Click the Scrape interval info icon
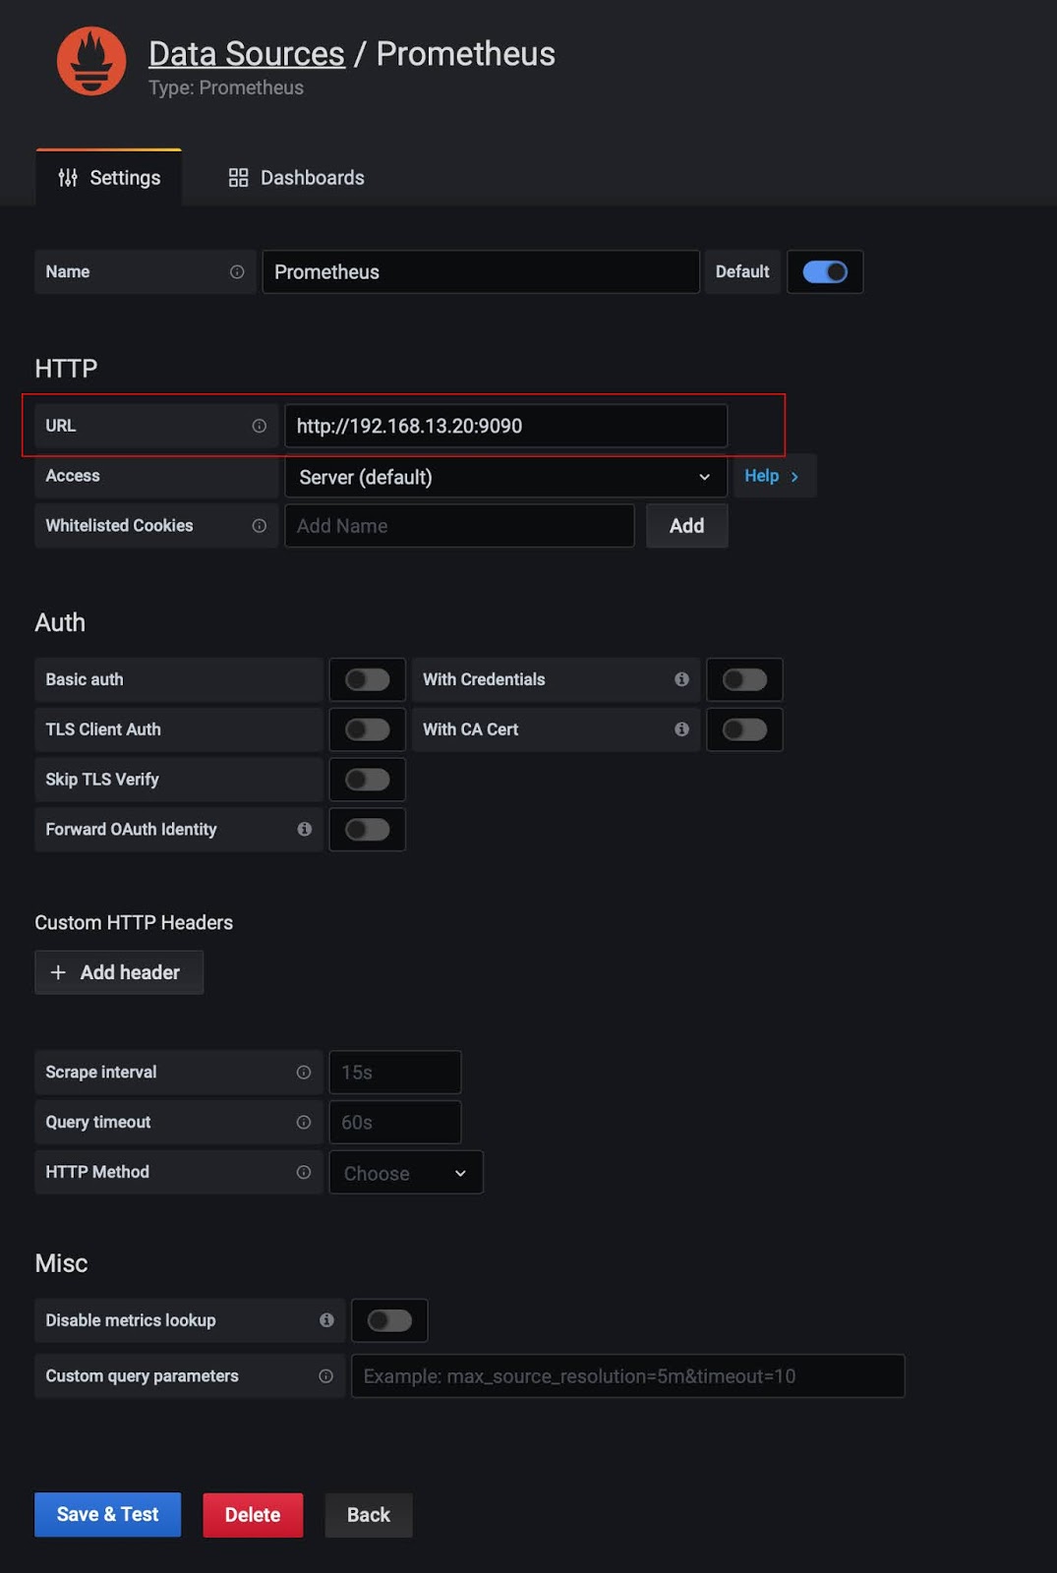 tap(304, 1073)
